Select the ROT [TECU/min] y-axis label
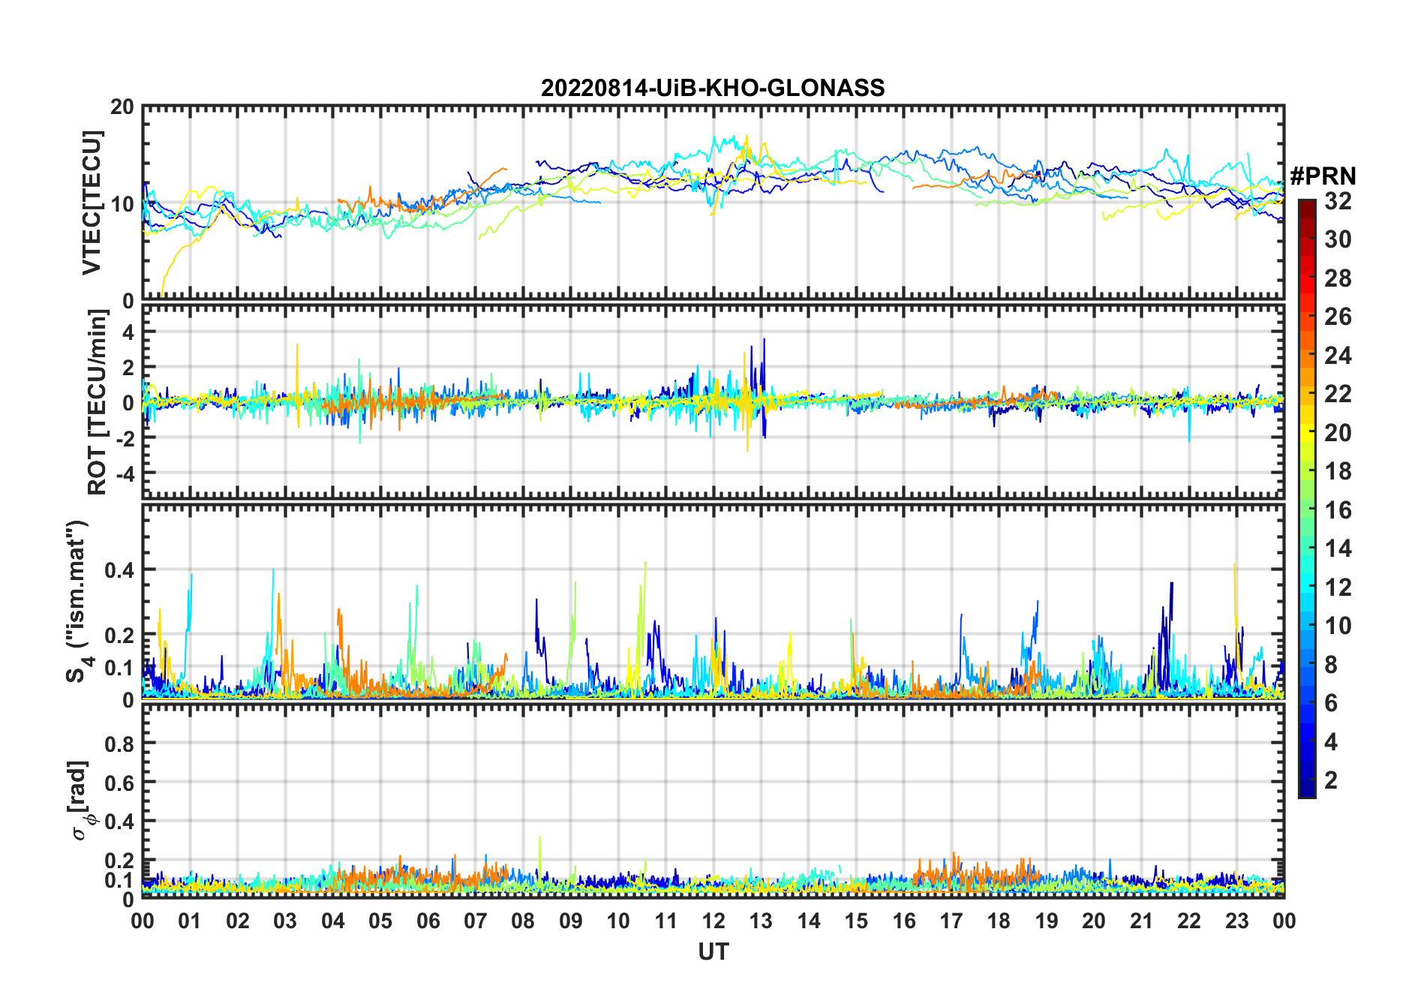The width and height of the screenshot is (1427, 998). click(x=98, y=401)
